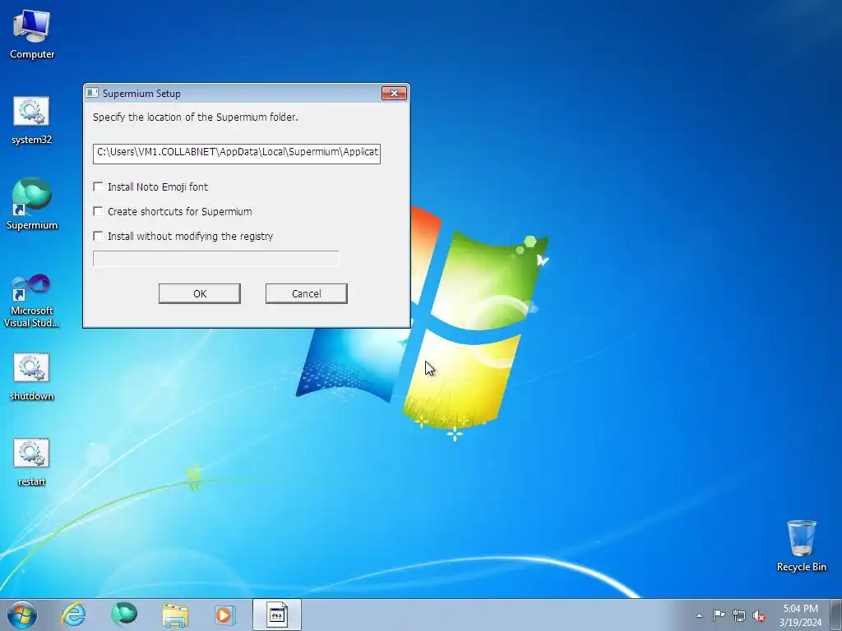This screenshot has width=842, height=631.
Task: Click the Show desktop strip
Action: click(836, 615)
